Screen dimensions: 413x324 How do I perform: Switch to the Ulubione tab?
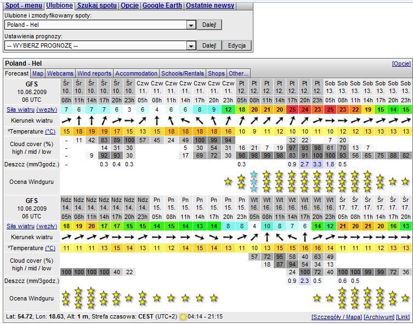pyautogui.click(x=60, y=5)
